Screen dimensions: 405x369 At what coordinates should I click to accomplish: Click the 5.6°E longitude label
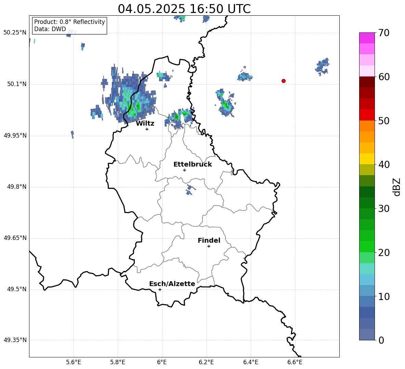pos(74,362)
